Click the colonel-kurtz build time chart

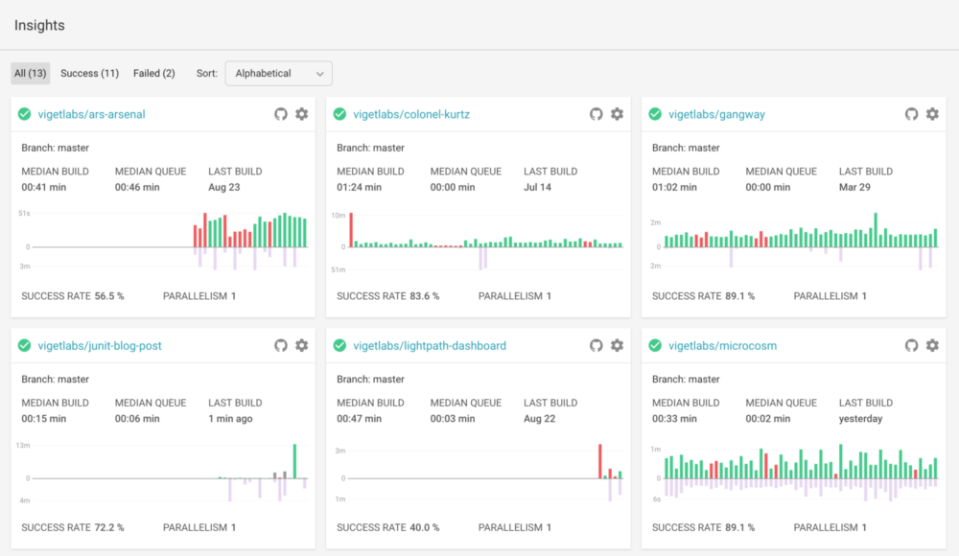click(479, 241)
